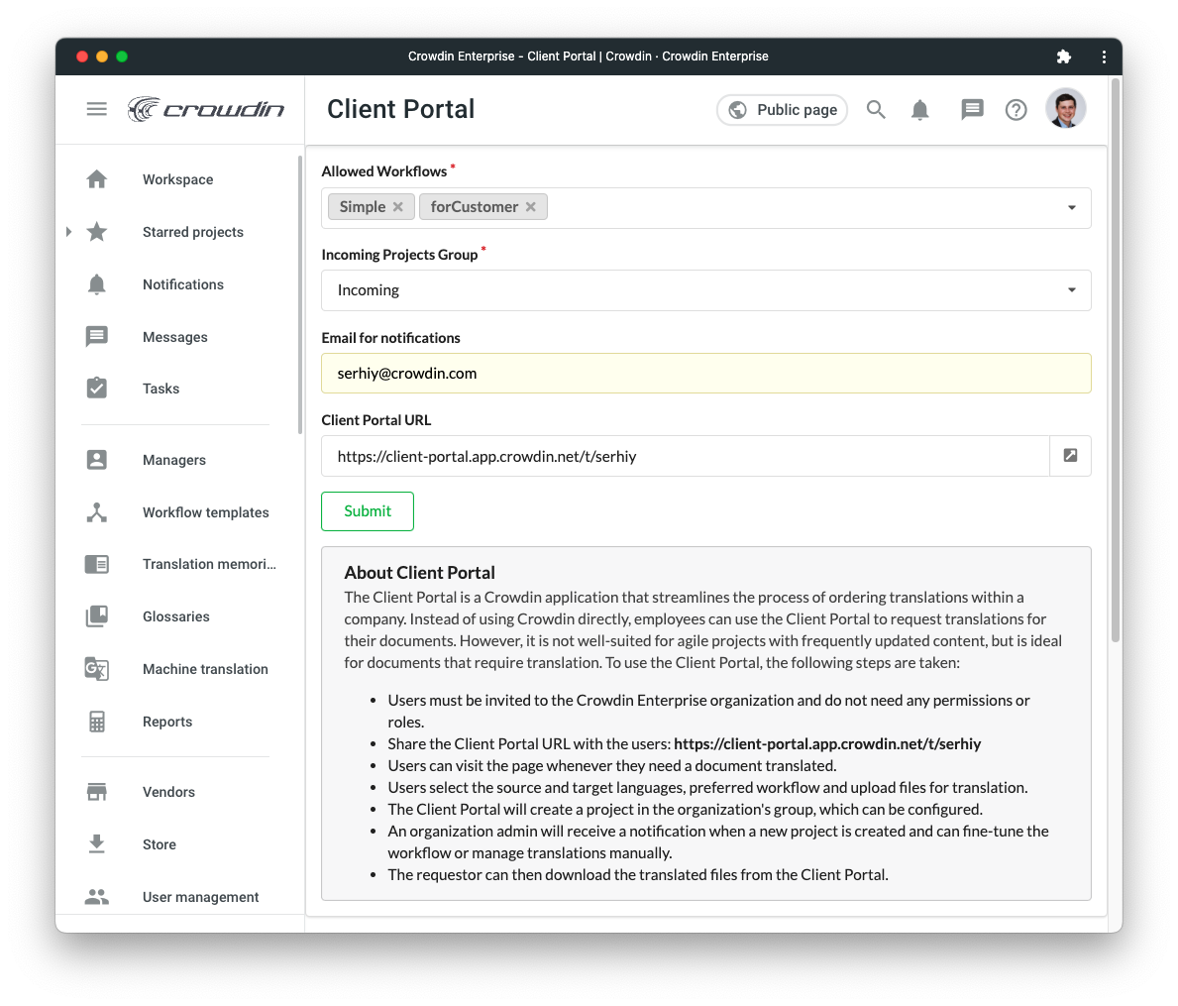The width and height of the screenshot is (1178, 1006).
Task: Expand the Allowed Workflows dropdown arrow
Action: [x=1071, y=207]
